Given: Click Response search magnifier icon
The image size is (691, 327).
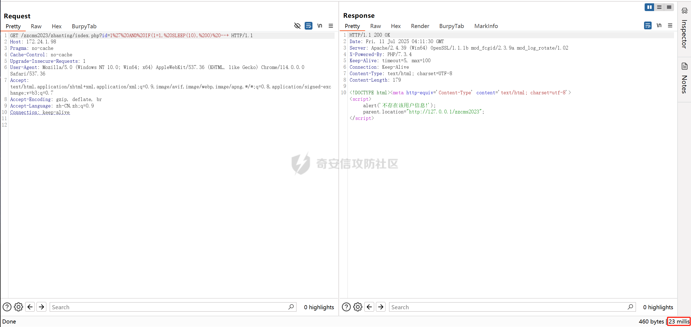Looking at the screenshot, I should point(631,307).
